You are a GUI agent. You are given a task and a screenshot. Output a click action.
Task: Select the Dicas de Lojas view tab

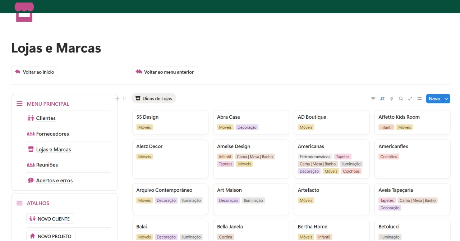click(x=154, y=99)
